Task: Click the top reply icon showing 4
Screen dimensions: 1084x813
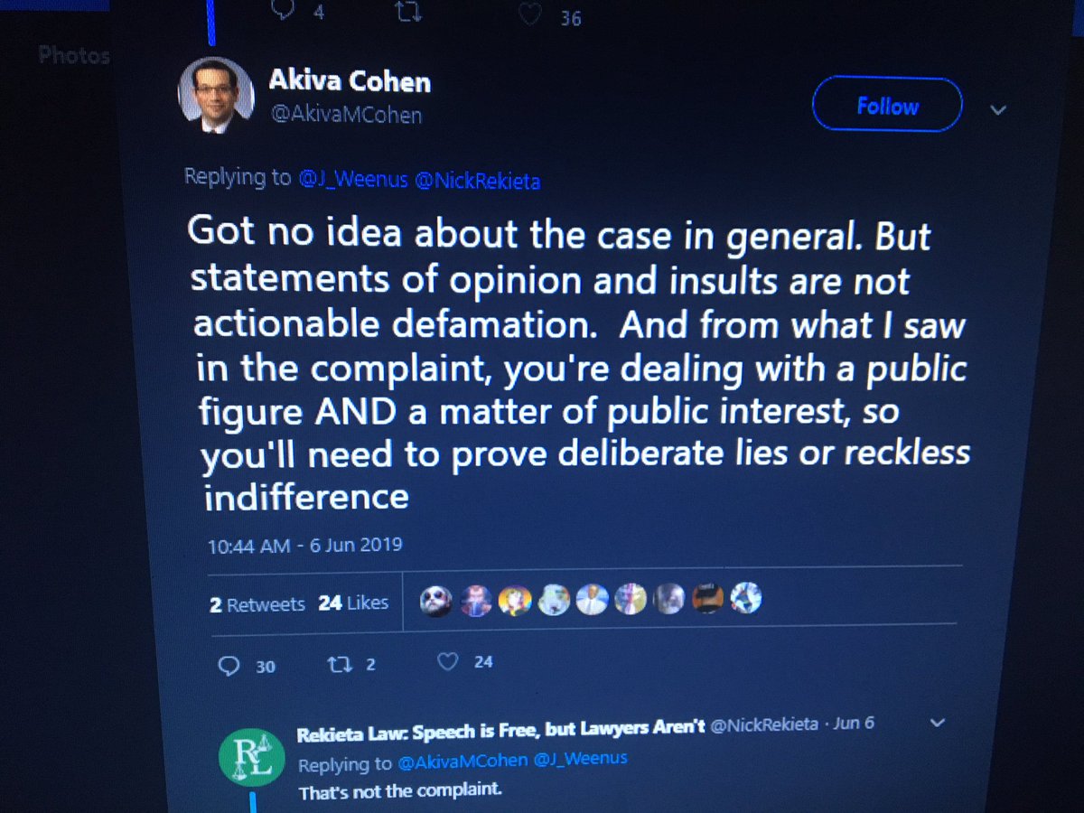Action: click(x=283, y=10)
